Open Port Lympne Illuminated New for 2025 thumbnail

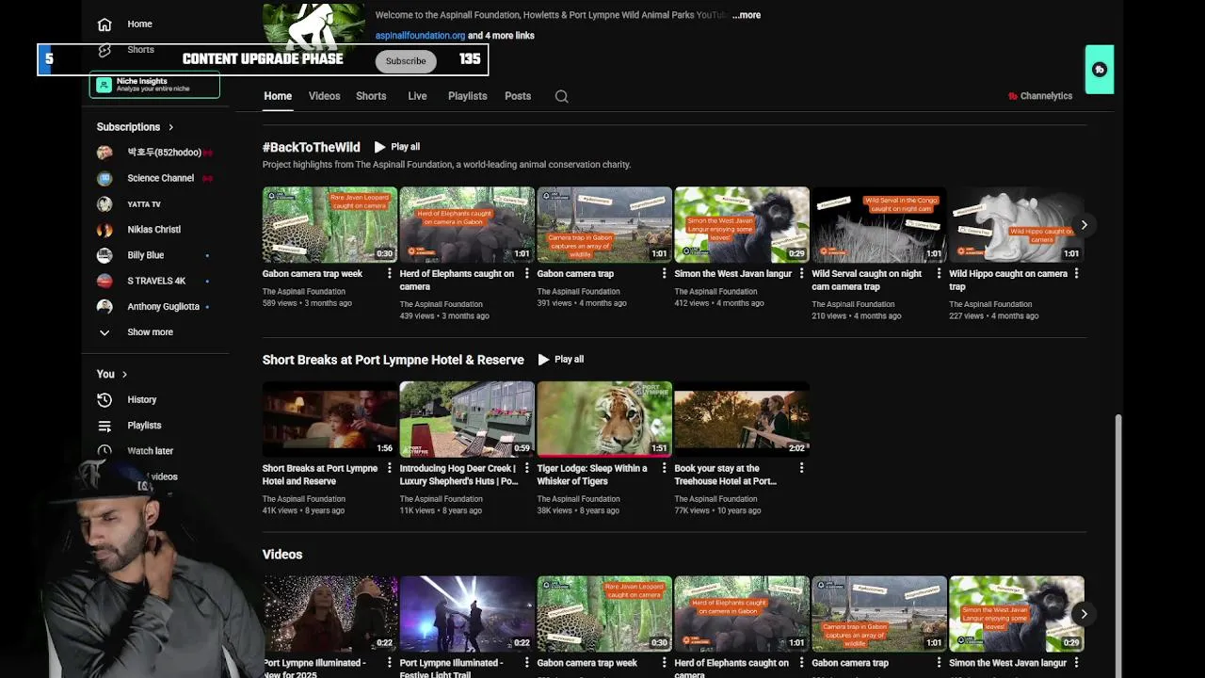[329, 613]
